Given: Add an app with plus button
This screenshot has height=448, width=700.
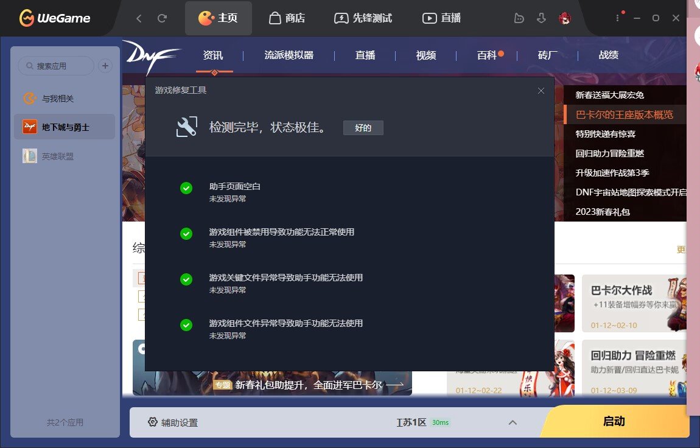Looking at the screenshot, I should 105,66.
